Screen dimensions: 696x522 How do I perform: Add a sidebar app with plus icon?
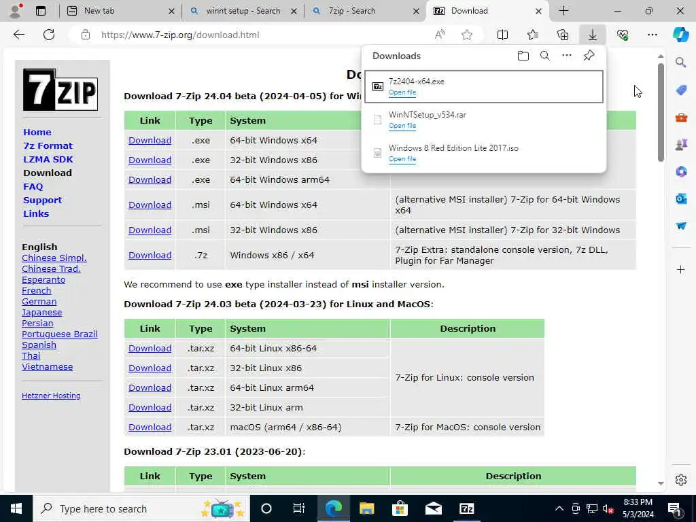pyautogui.click(x=681, y=269)
